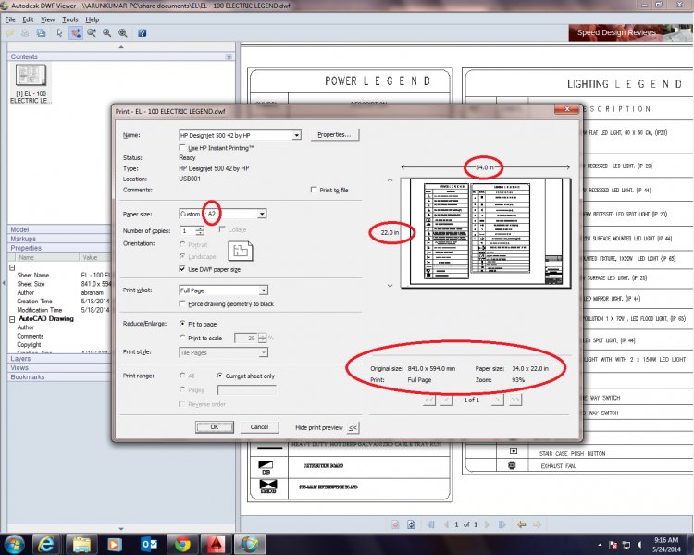Open the Paper size dropdown
The height and width of the screenshot is (555, 694).
262,214
